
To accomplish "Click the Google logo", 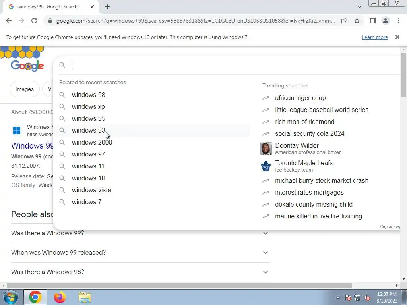I will point(27,66).
